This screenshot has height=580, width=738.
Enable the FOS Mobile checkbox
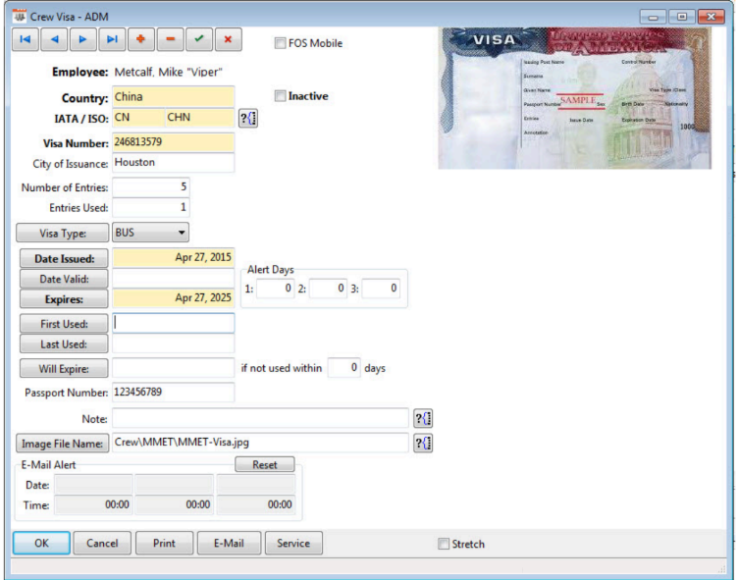pyautogui.click(x=281, y=43)
